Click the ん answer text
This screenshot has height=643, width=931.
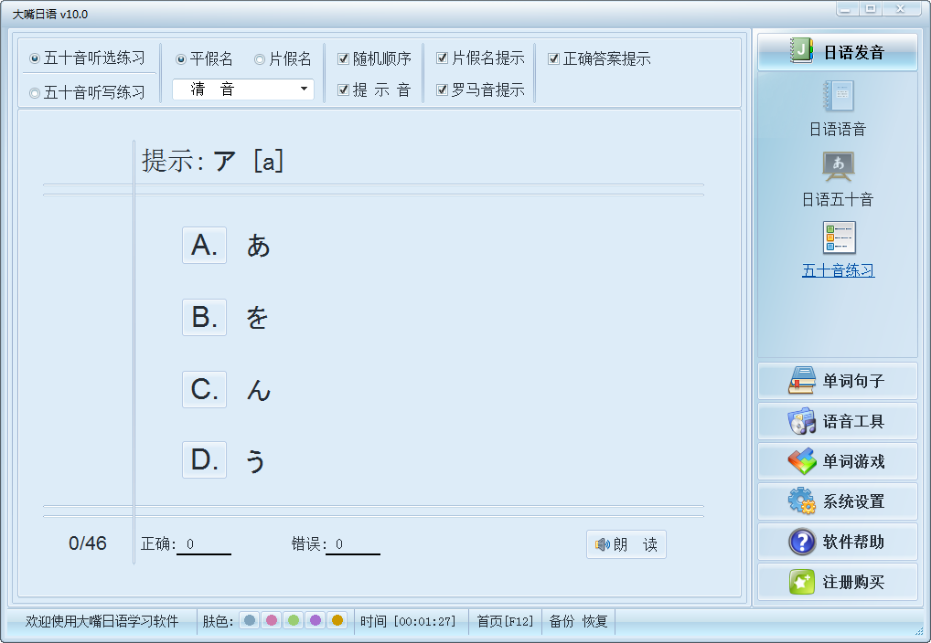click(258, 390)
